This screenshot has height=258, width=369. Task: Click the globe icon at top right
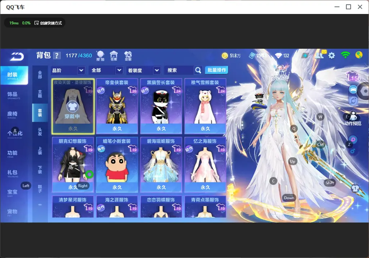tap(359, 55)
